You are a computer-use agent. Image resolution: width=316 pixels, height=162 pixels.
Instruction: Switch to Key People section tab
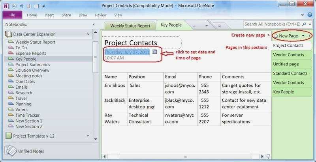click(171, 25)
